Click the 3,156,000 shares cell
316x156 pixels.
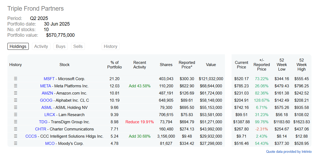pyautogui.click(x=166, y=137)
